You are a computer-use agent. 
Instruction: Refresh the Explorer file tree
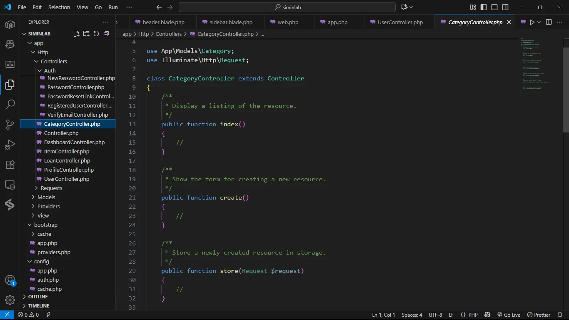click(x=96, y=34)
